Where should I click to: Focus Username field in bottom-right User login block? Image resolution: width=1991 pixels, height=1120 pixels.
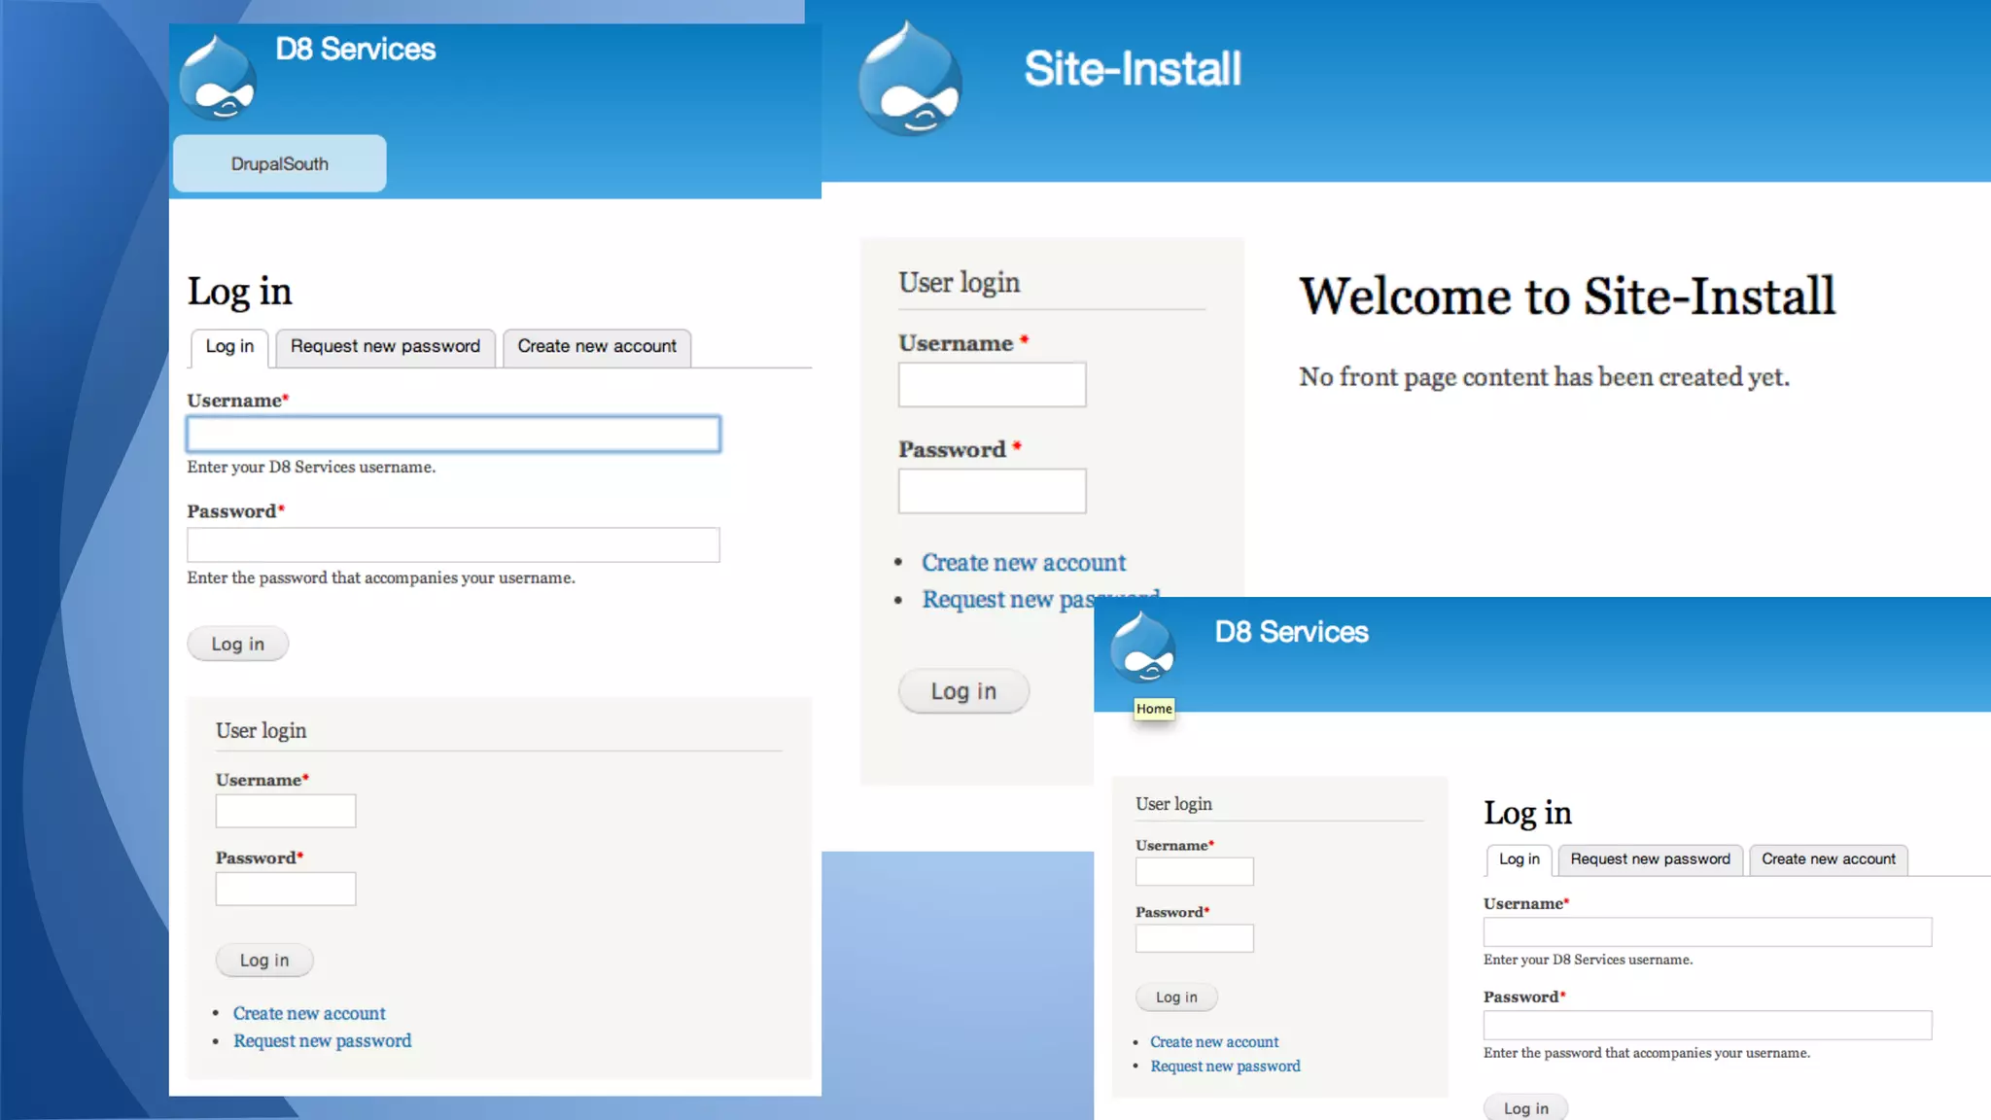click(x=1195, y=871)
